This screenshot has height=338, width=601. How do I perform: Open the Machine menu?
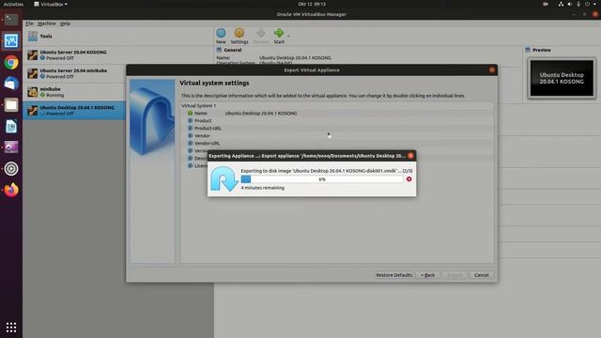tap(46, 23)
